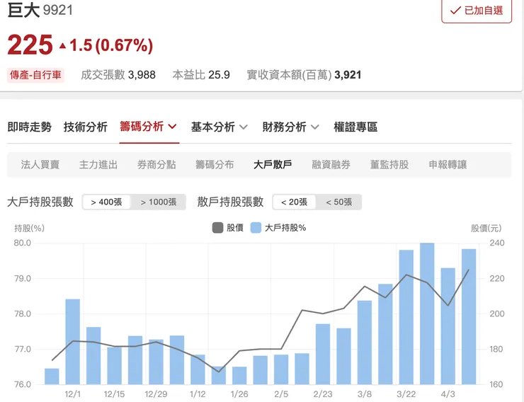Image resolution: width=524 pixels, height=402 pixels.
Task: Click the stock name 巨大 9921
Action: coord(40,10)
